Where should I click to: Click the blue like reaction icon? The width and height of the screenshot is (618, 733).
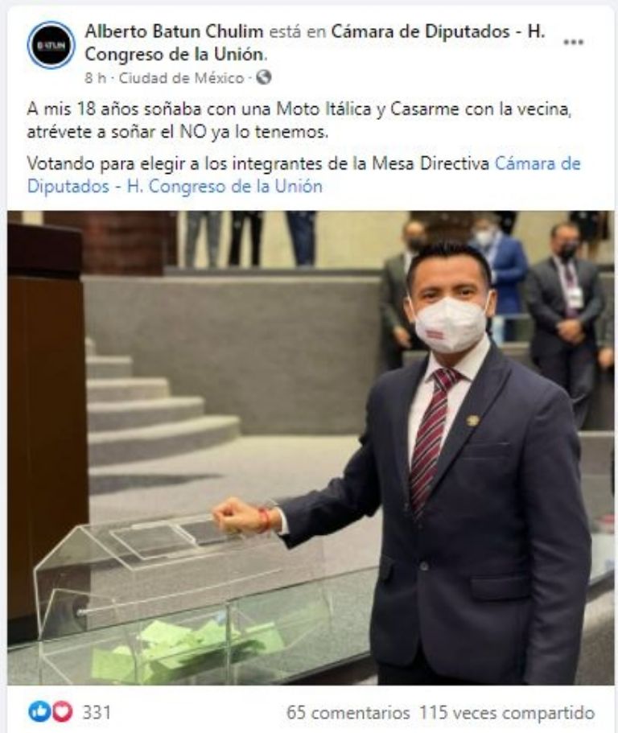tap(39, 711)
